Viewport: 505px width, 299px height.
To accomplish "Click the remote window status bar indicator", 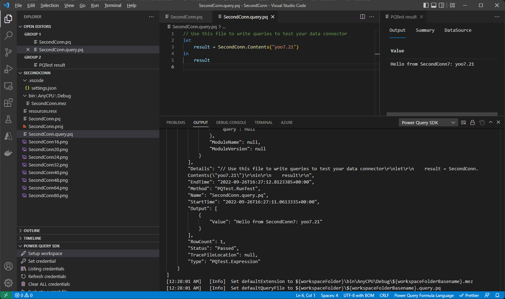I will coord(6,295).
